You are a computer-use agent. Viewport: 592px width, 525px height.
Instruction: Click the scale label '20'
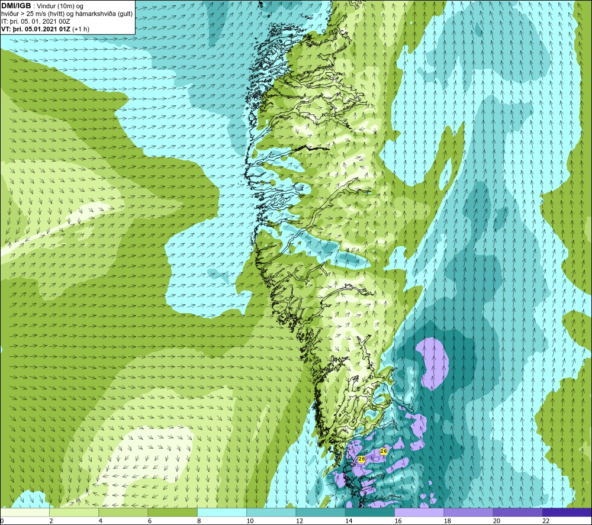pyautogui.click(x=497, y=521)
